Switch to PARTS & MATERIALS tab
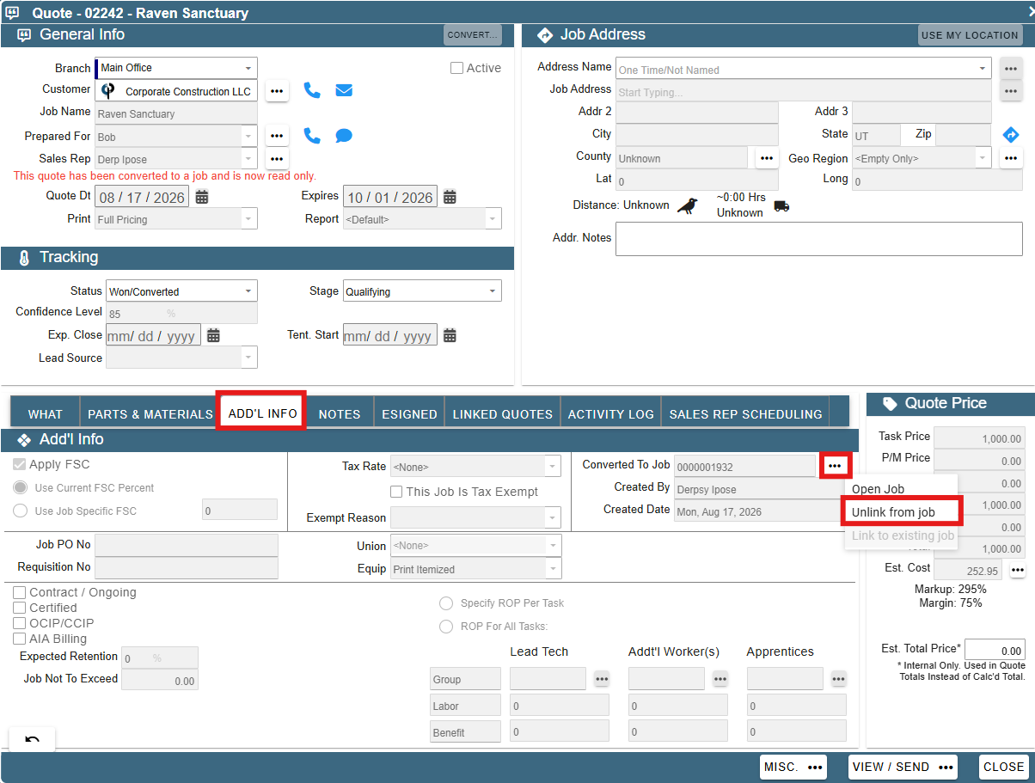Viewport: 1035px width, 783px height. (150, 413)
